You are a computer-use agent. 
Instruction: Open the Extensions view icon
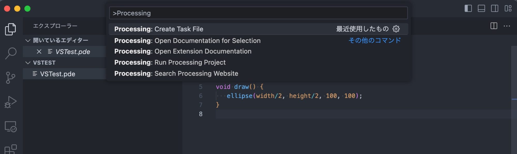pyautogui.click(x=11, y=149)
